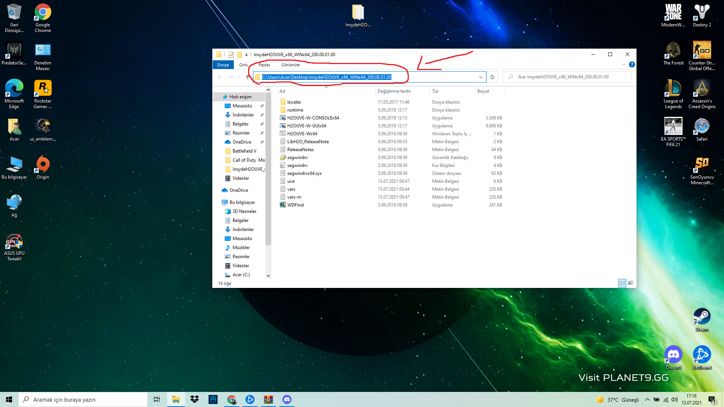Select the H2OUVE-W-GUIx64 application

click(x=306, y=126)
